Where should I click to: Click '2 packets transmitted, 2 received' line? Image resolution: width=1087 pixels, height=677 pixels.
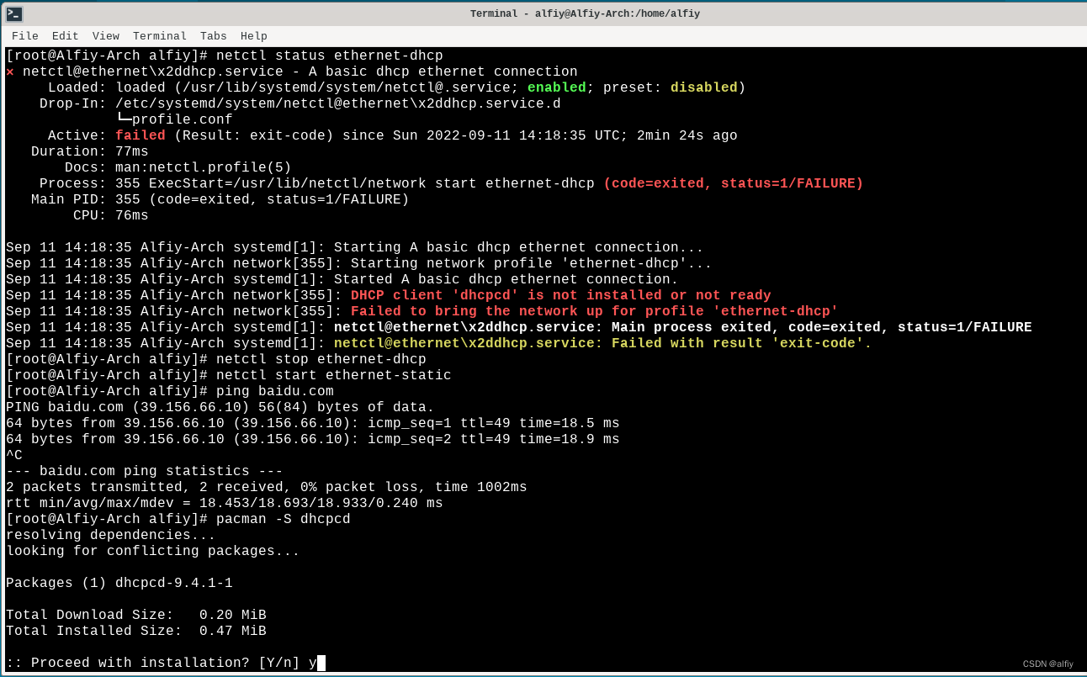coord(266,487)
